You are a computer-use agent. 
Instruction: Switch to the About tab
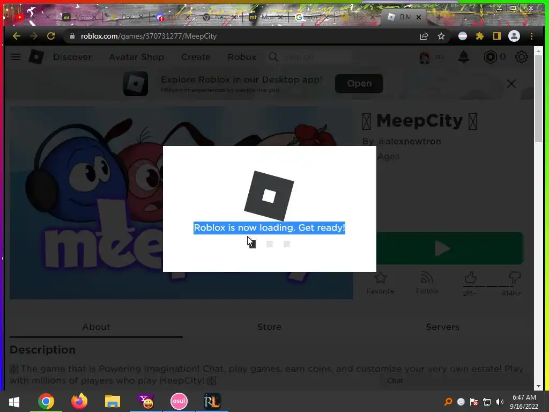coord(96,327)
